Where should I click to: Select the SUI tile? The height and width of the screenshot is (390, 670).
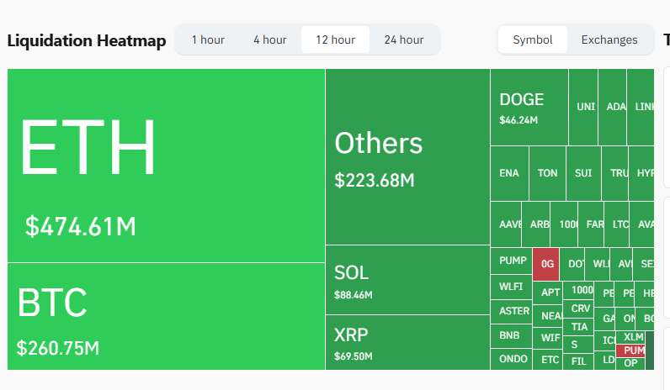click(x=583, y=173)
